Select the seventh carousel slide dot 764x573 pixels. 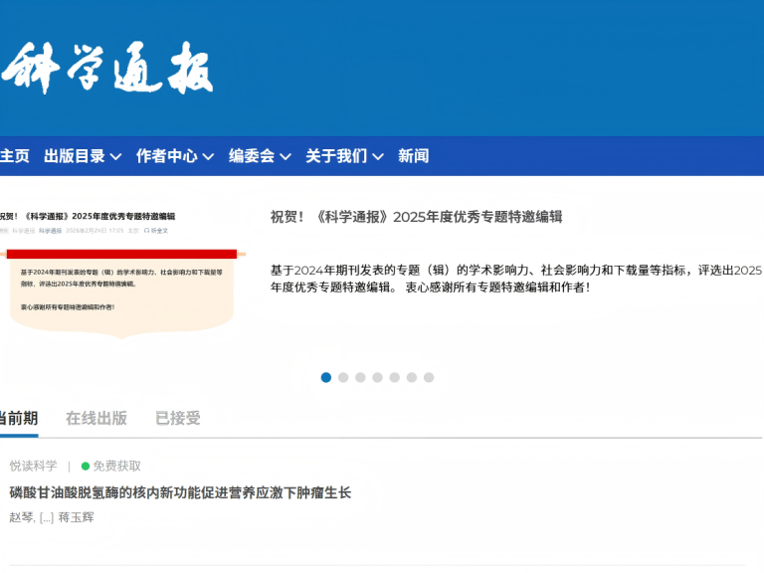pos(429,377)
